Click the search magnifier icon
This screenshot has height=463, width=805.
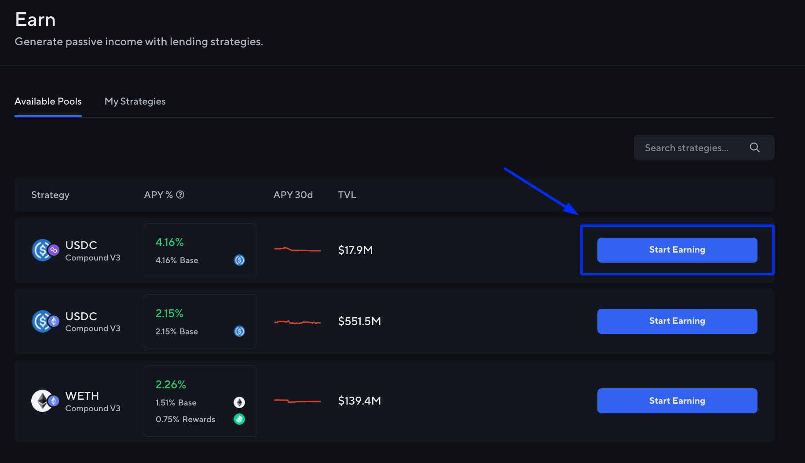point(754,148)
